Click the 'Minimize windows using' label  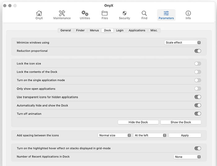pyautogui.click(x=33, y=42)
